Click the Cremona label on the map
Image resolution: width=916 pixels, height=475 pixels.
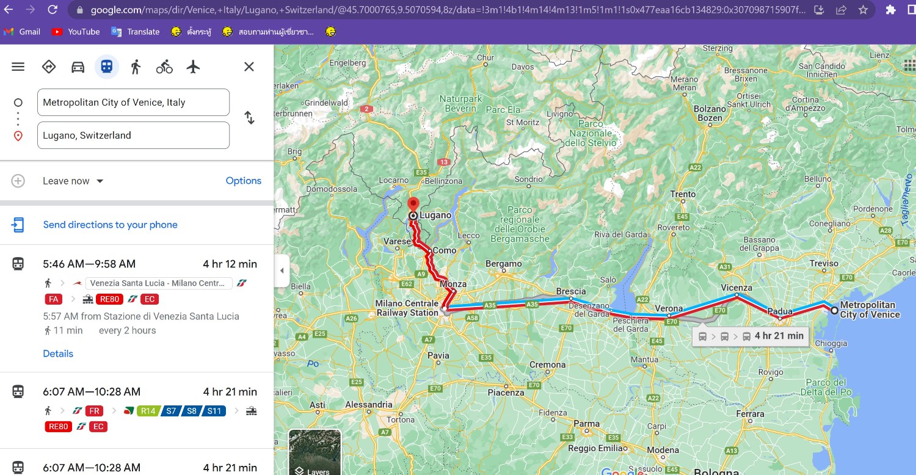click(x=548, y=364)
